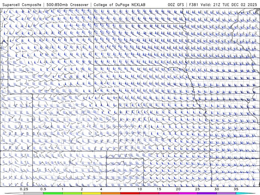Click the magenta swatch between 20 and 25

click(188, 193)
